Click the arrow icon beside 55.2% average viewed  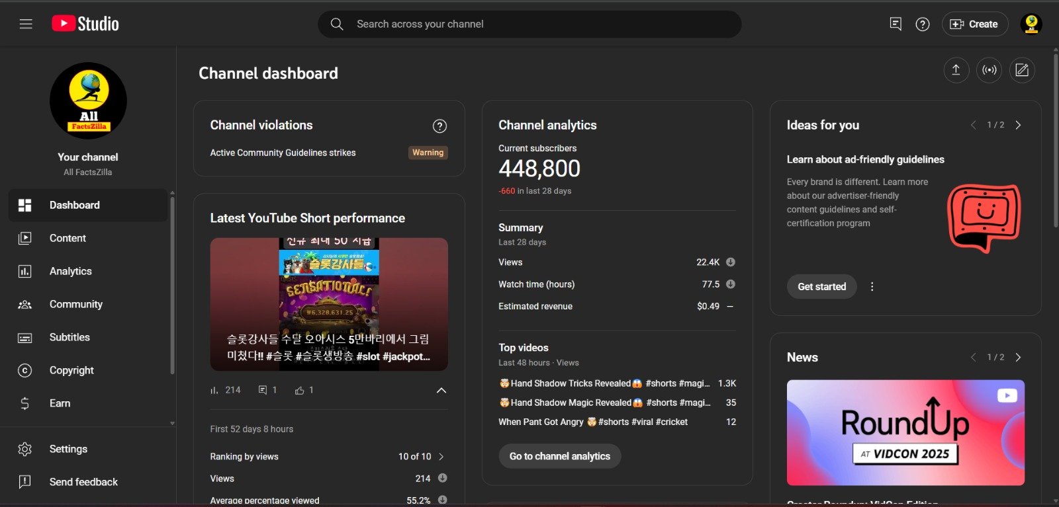click(442, 500)
